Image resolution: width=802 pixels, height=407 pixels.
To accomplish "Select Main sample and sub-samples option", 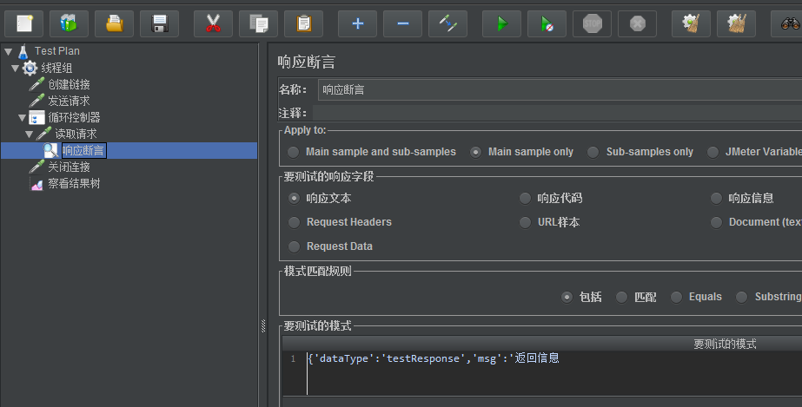I will click(294, 152).
